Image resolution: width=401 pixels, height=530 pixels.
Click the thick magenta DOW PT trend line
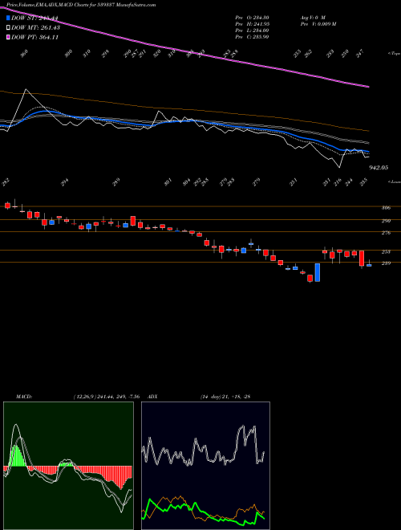[184, 50]
